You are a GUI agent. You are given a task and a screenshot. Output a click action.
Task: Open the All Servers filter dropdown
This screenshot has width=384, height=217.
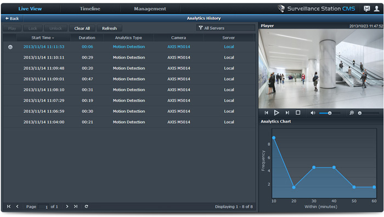[x=225, y=28]
